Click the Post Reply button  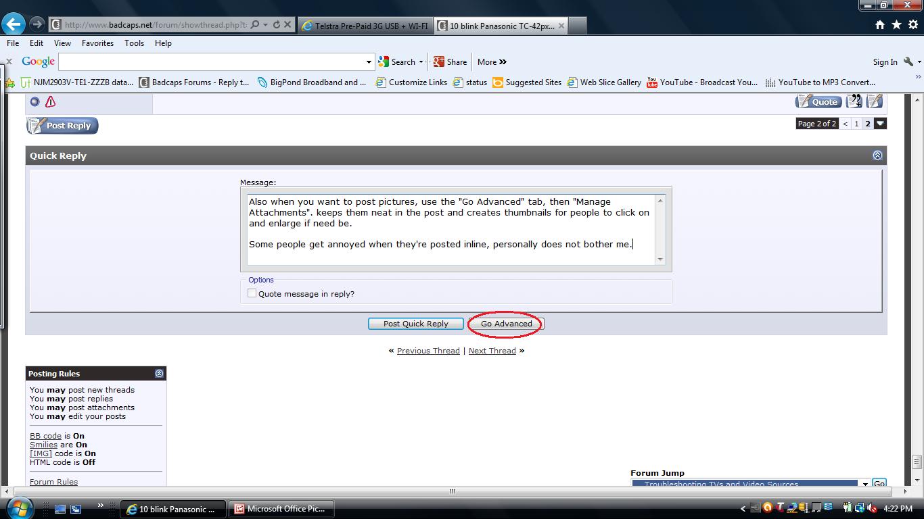pyautogui.click(x=62, y=126)
